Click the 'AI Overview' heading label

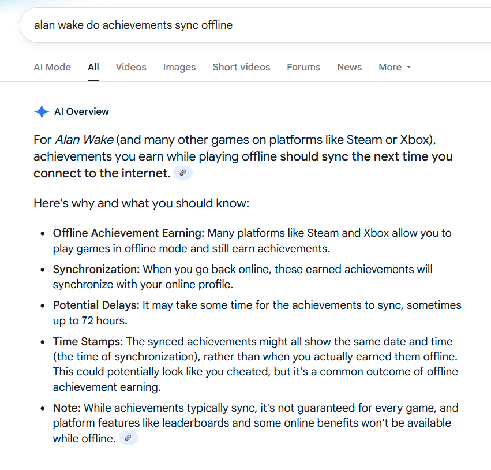(81, 111)
